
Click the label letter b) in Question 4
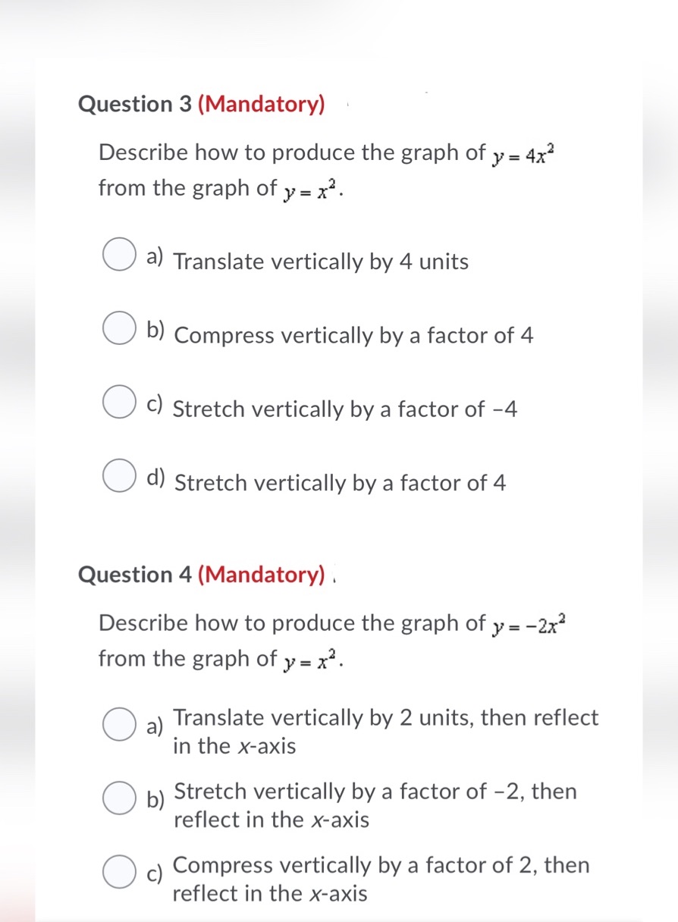[x=155, y=799]
